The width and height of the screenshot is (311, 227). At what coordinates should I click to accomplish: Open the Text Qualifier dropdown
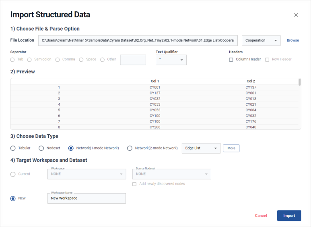171,60
